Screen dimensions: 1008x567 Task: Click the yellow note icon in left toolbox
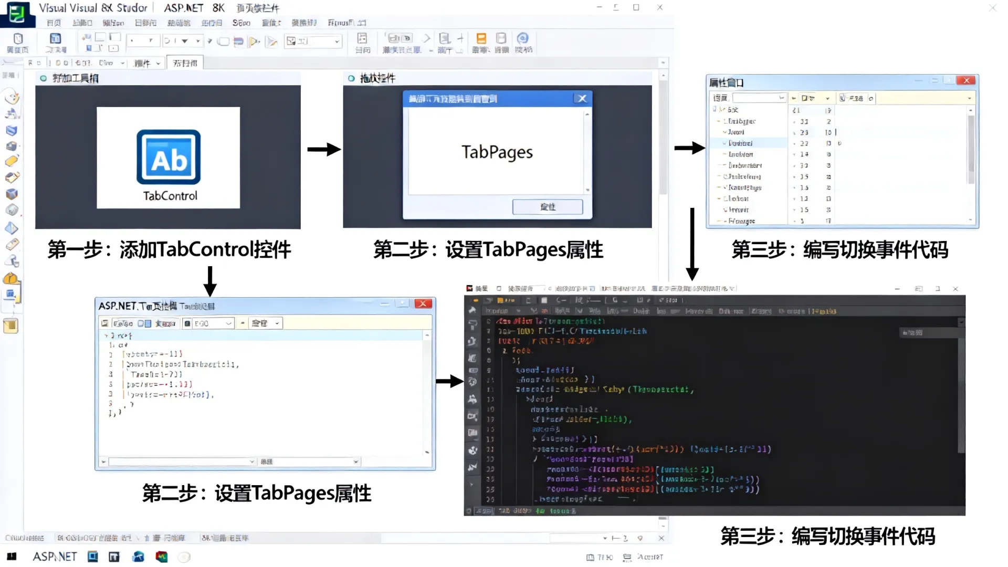click(10, 326)
